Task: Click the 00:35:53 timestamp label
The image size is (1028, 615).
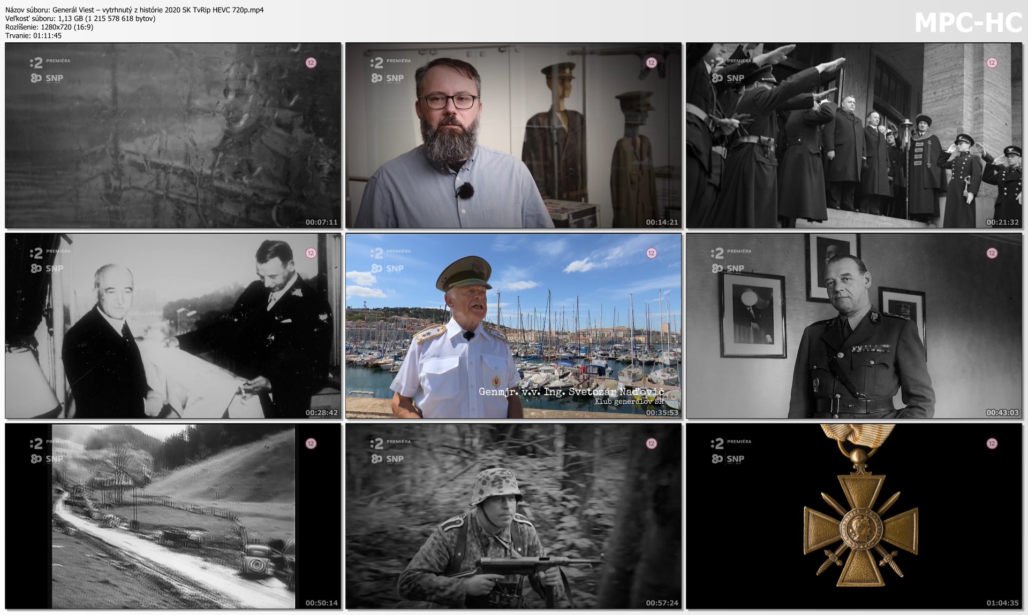Action: (662, 413)
